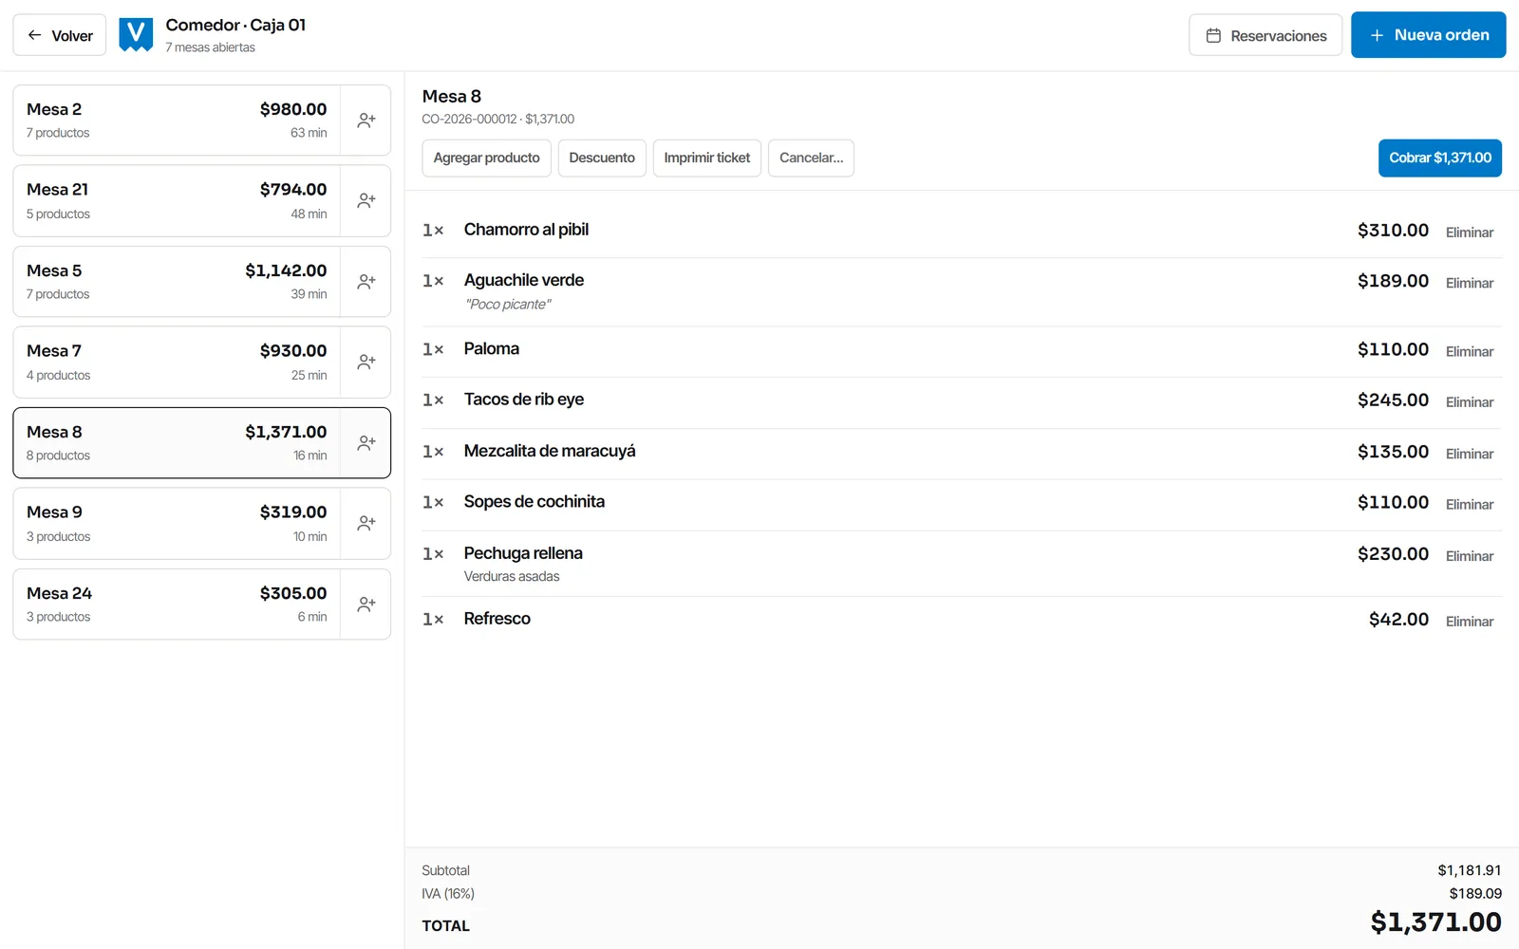Click the Mezcalita de maracuyá item name
The width and height of the screenshot is (1519, 949).
coord(550,451)
